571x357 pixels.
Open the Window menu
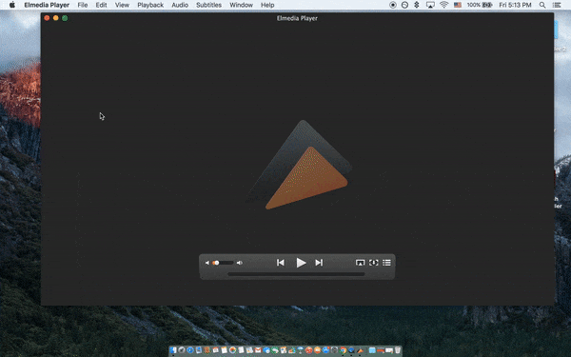point(242,5)
